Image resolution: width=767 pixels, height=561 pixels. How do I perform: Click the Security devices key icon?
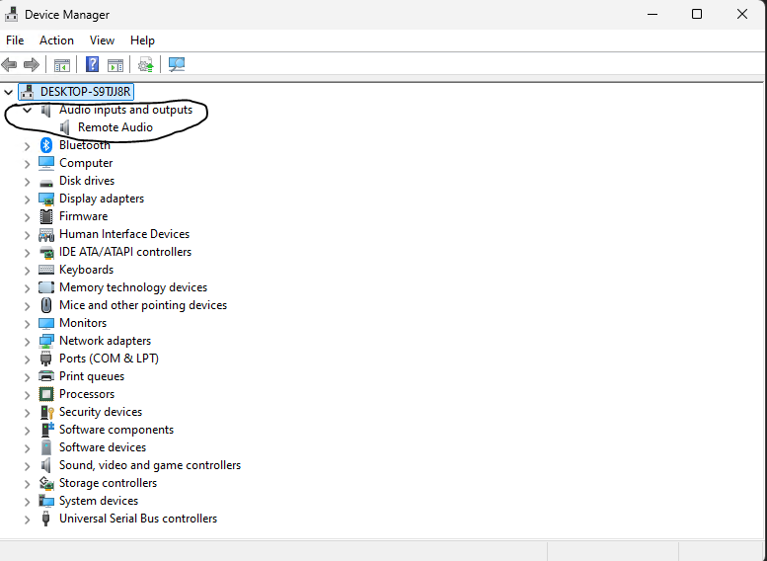(47, 412)
